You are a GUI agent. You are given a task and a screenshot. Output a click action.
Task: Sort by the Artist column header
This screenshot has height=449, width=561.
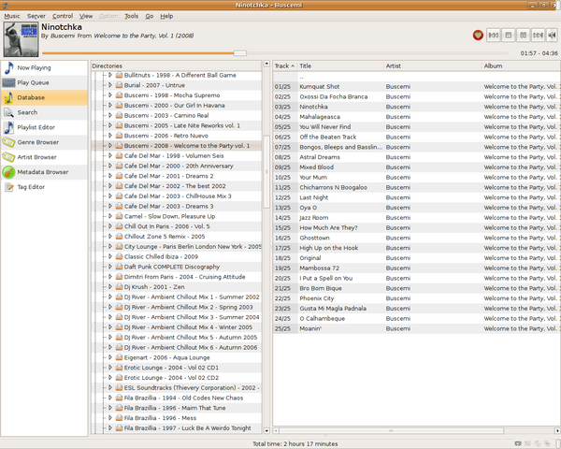pyautogui.click(x=433, y=65)
